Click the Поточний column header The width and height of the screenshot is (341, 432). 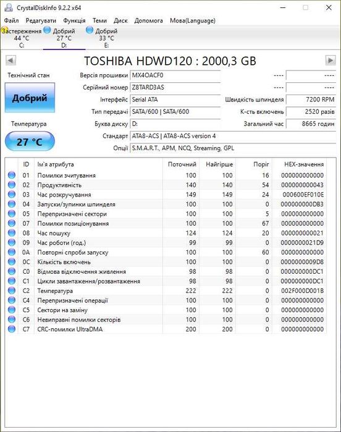(181, 164)
